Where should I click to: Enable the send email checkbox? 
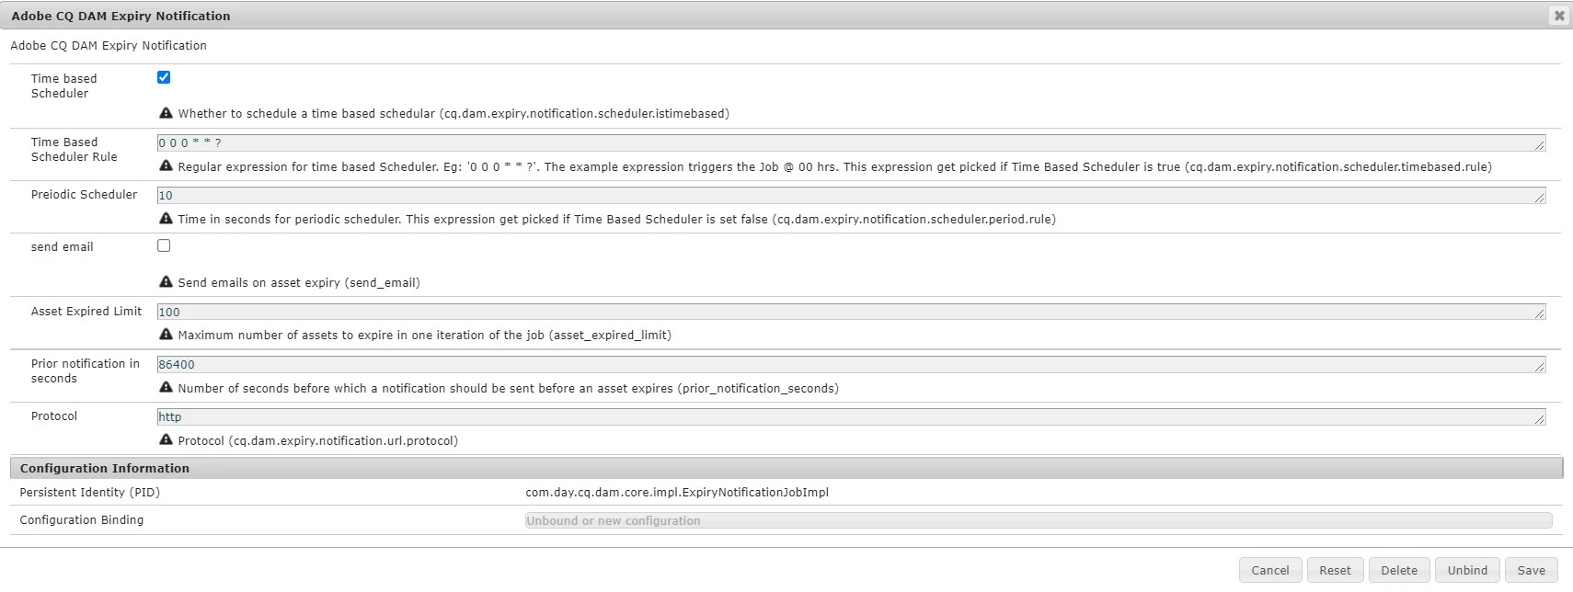click(164, 245)
